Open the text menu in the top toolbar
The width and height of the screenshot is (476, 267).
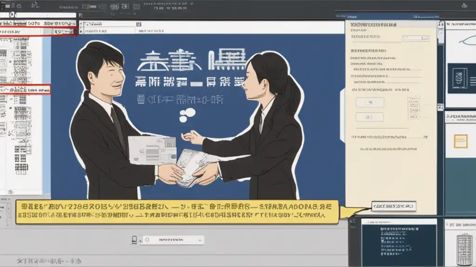coord(69,7)
